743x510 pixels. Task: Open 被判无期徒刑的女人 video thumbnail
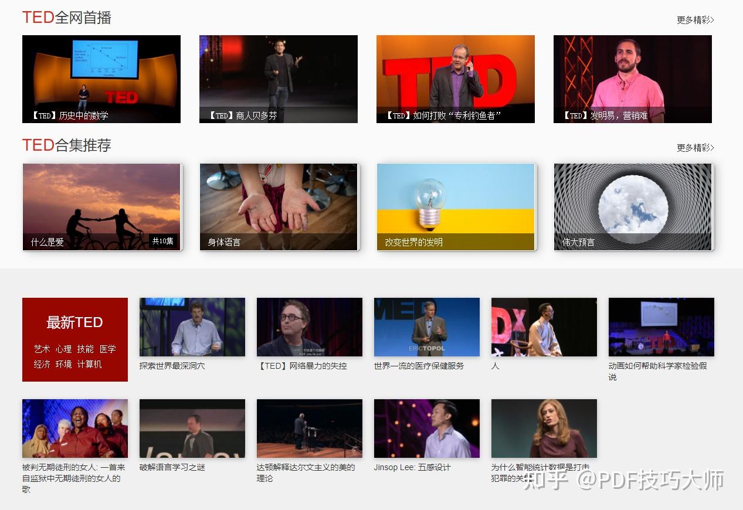(x=75, y=429)
